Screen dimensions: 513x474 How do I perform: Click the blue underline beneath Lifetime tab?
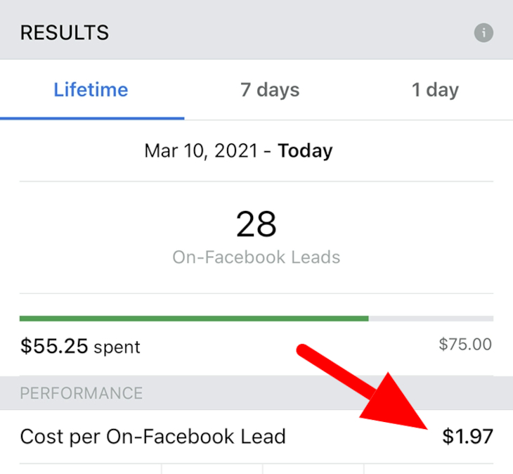point(92,118)
